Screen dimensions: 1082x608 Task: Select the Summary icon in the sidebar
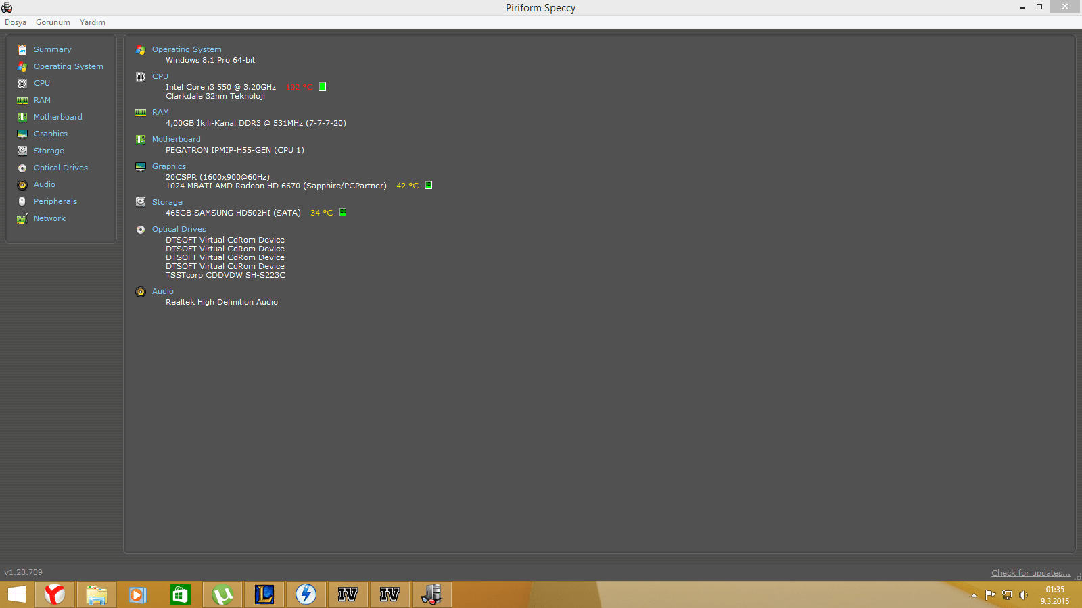click(22, 49)
